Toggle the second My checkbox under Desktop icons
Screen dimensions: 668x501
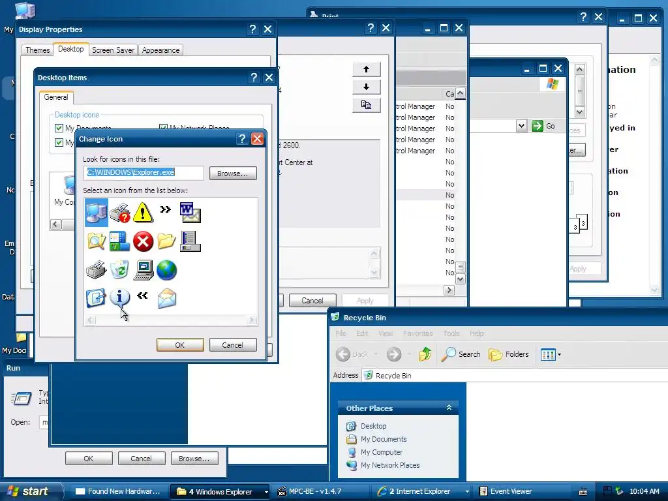click(59, 142)
